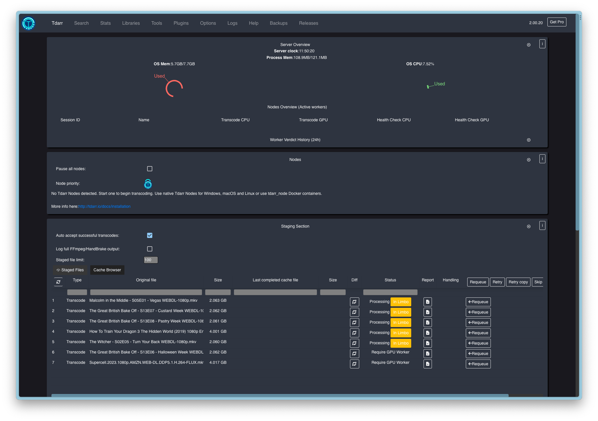Click the Tdarr logo icon

point(28,23)
